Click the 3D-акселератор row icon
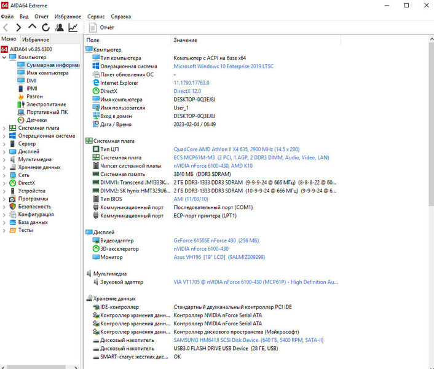434x369 pixels. (96, 248)
